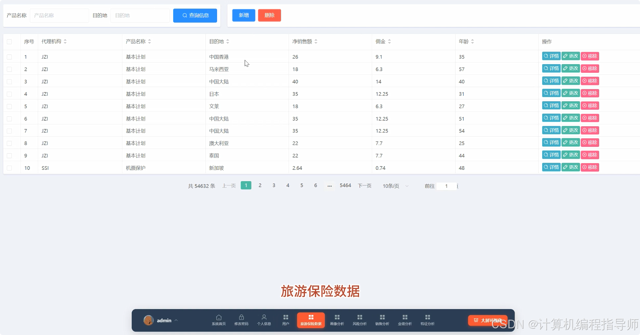Open the 销售分析 menu item
640x335 pixels.
click(x=382, y=317)
